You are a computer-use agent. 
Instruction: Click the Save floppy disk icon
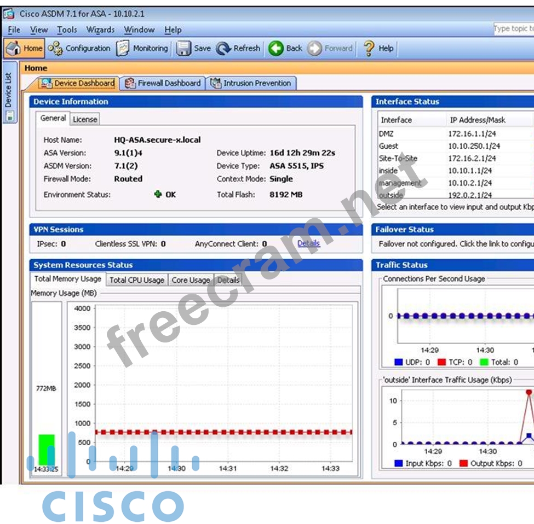[x=183, y=49]
